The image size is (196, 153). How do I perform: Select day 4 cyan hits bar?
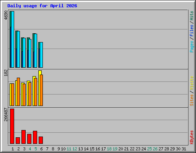30,53
